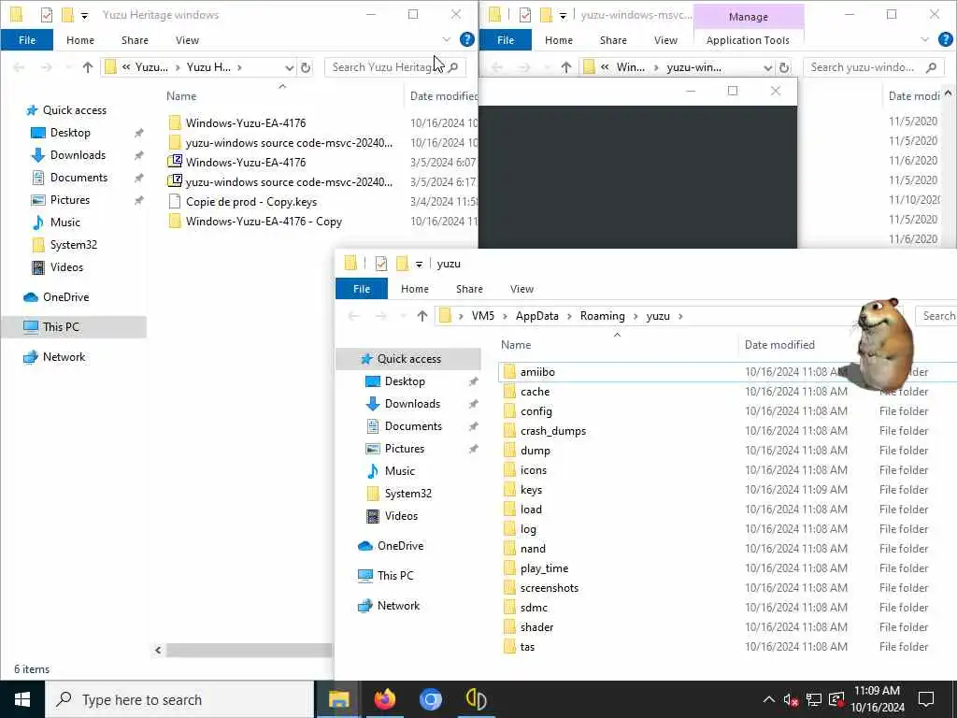This screenshot has width=957, height=718.
Task: Click Search yuzu-windows field
Action: point(873,67)
